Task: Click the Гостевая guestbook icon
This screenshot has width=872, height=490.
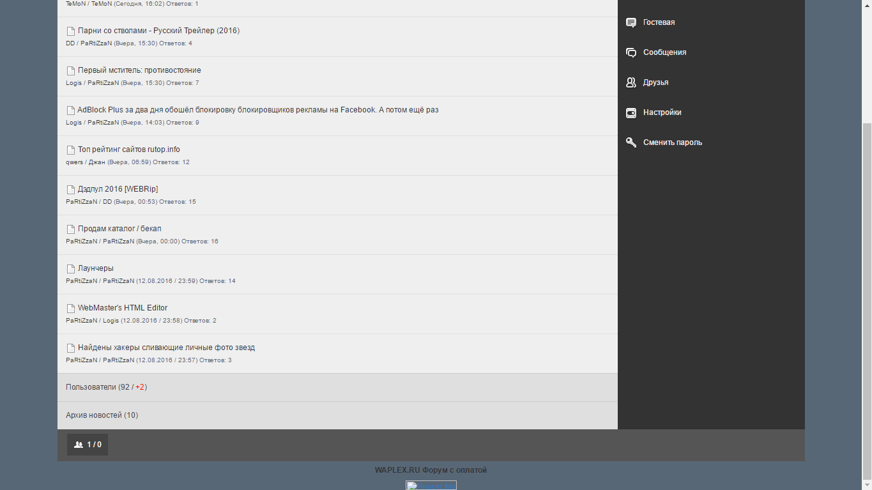Action: 631,23
